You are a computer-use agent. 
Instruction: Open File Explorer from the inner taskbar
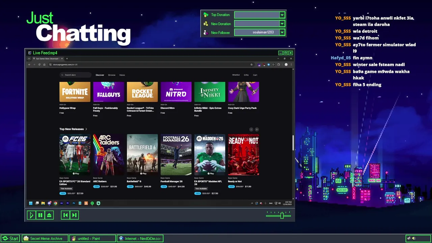[x=43, y=203]
